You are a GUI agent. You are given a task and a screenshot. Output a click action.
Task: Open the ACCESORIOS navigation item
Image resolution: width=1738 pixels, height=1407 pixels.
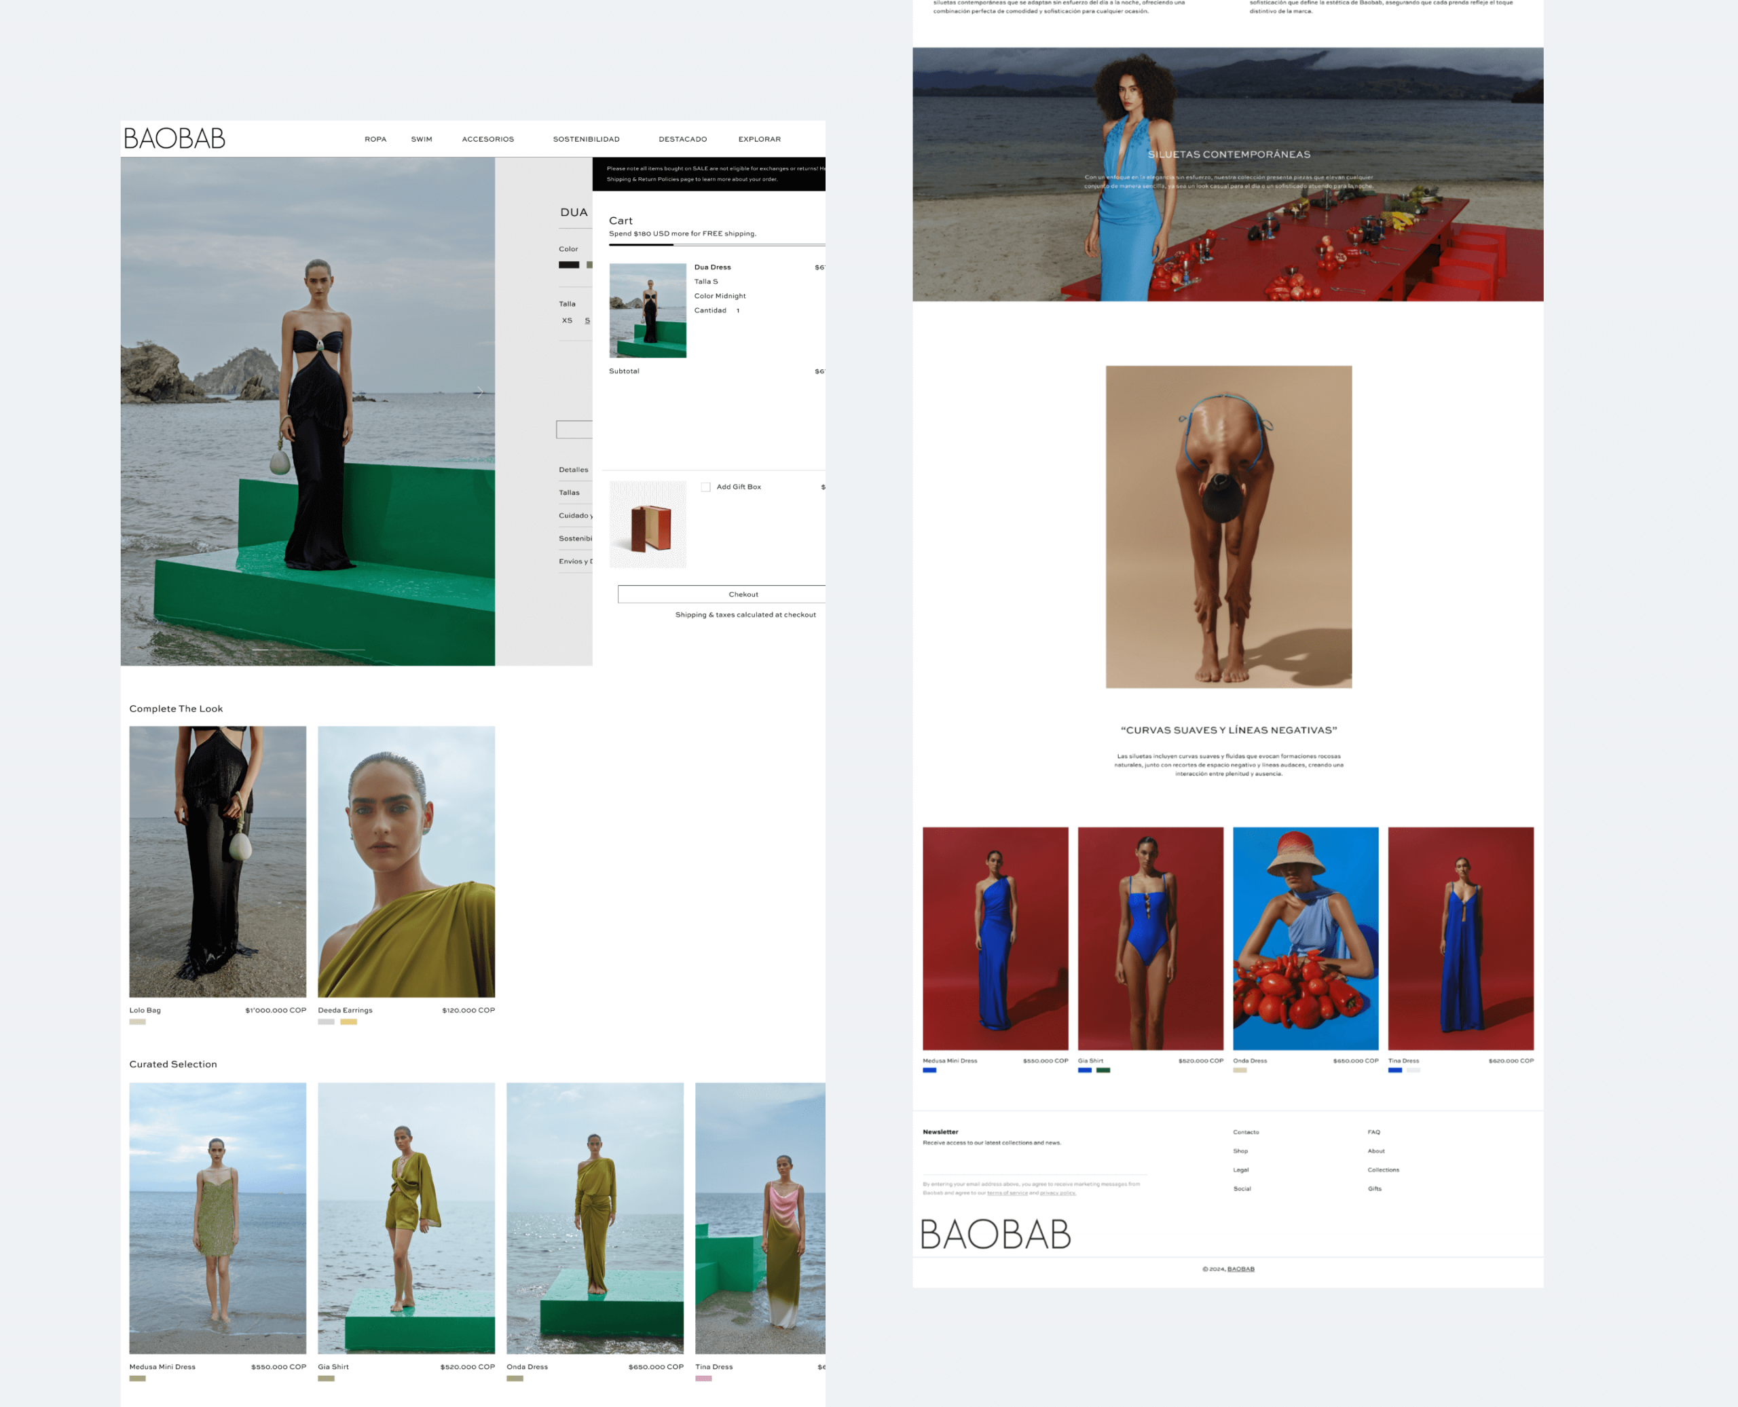click(487, 139)
